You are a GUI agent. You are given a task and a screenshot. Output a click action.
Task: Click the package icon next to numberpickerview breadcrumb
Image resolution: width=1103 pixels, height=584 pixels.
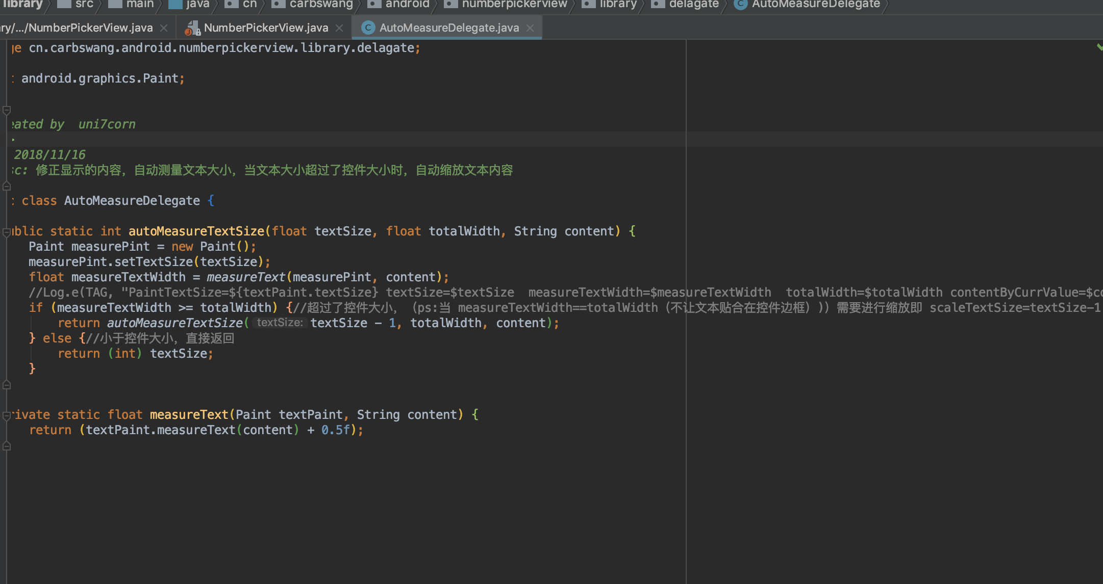coord(451,4)
